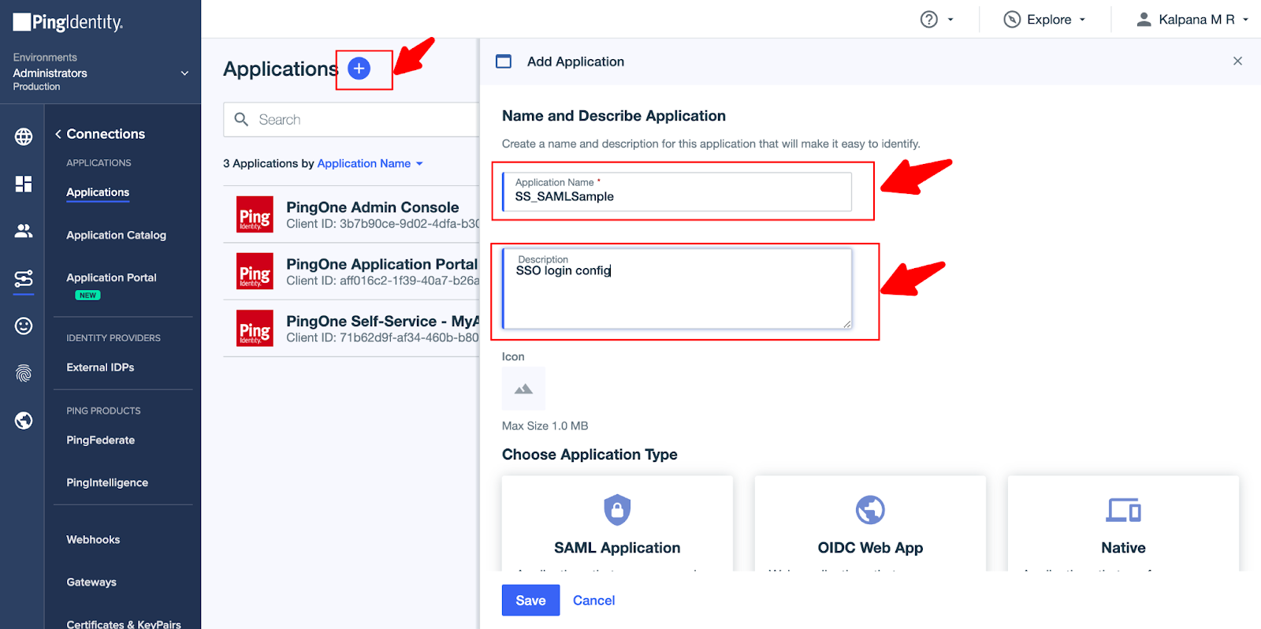Select the Native devices icon
1261x629 pixels.
[1123, 510]
